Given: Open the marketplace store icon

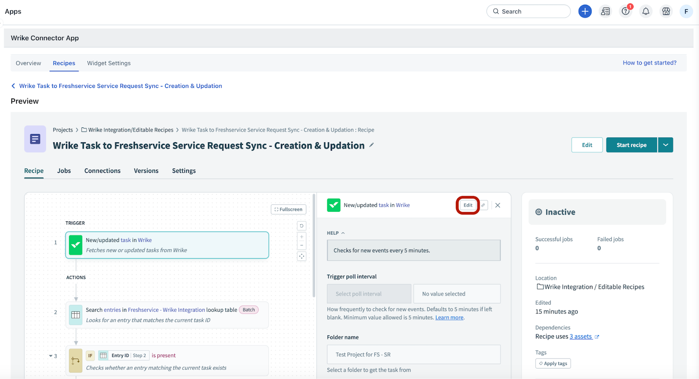Looking at the screenshot, I should tap(666, 11).
